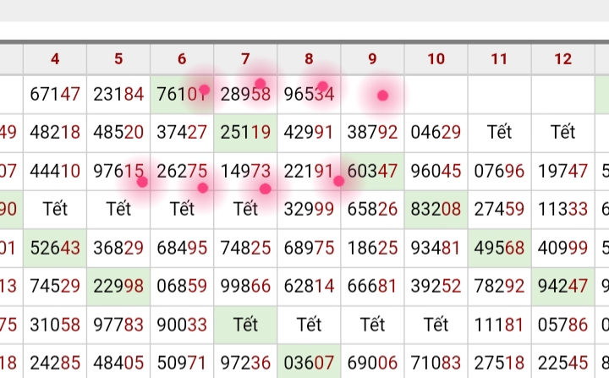The image size is (609, 378).
Task: Select the highlighted cell 83208
Action: pyautogui.click(x=436, y=209)
